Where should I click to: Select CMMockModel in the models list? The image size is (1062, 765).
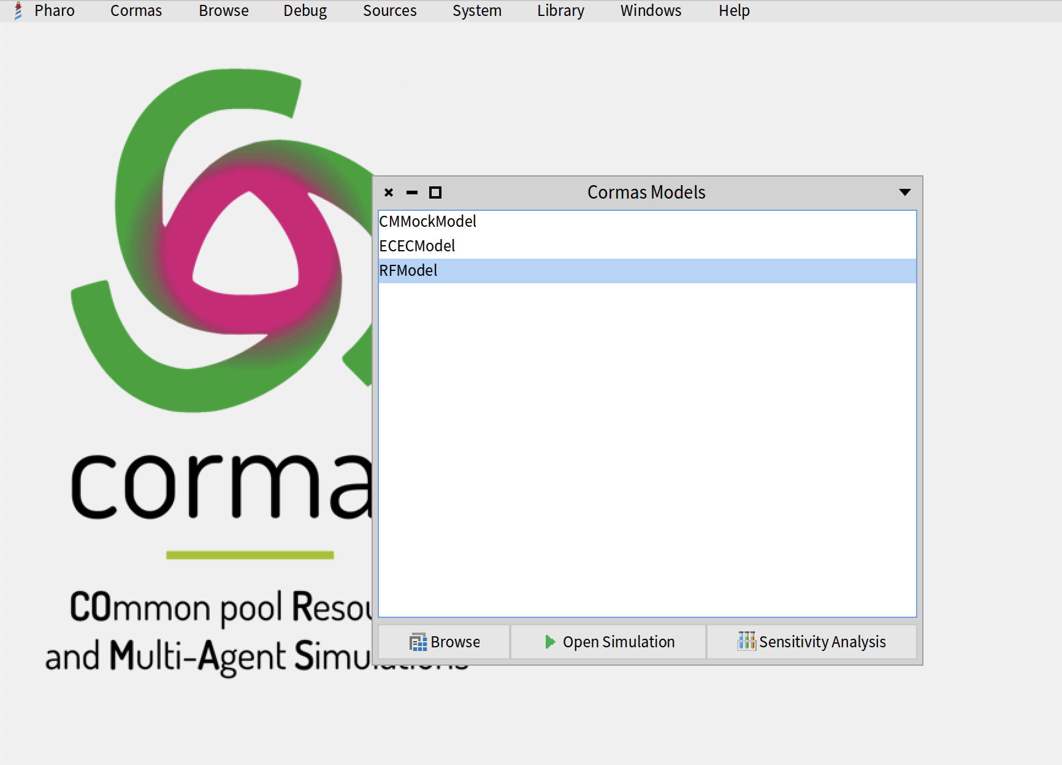(x=427, y=221)
